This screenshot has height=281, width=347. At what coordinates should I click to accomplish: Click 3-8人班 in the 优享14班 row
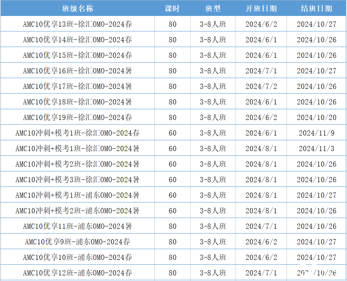click(x=213, y=39)
